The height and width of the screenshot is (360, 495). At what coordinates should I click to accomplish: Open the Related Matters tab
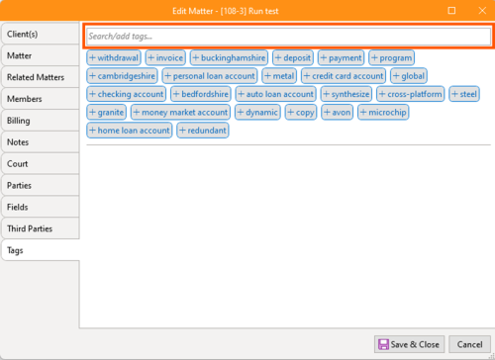(x=41, y=77)
